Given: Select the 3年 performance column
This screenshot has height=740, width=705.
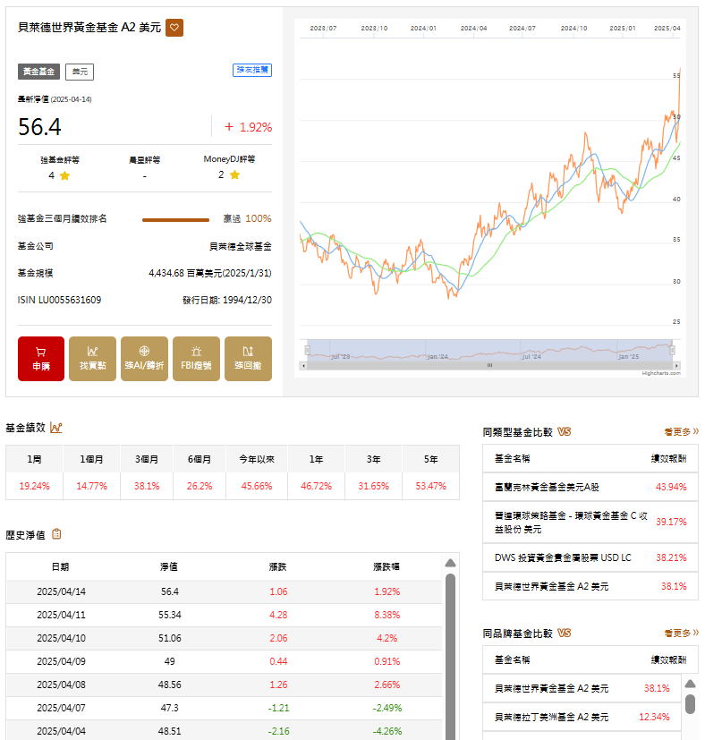Looking at the screenshot, I should coord(374,459).
